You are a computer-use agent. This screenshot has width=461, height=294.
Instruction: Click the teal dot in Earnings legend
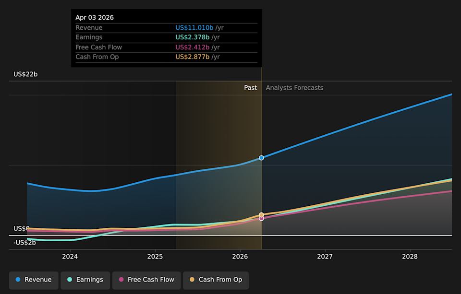pos(70,280)
